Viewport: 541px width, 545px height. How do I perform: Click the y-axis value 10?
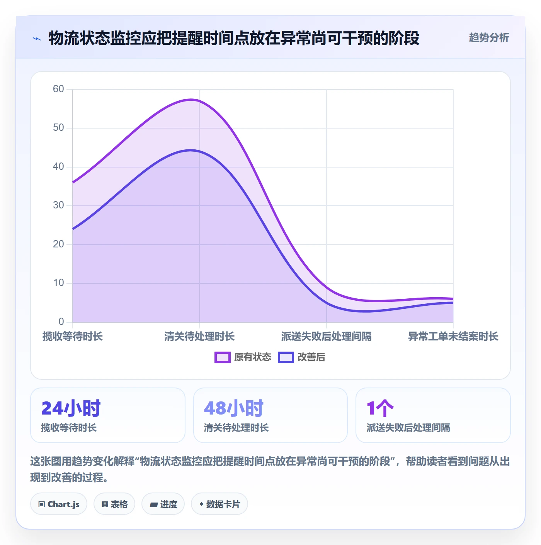click(58, 283)
